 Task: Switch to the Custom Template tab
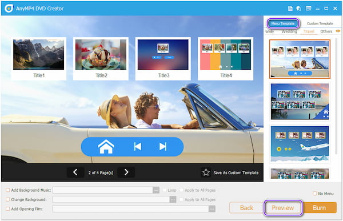point(320,23)
